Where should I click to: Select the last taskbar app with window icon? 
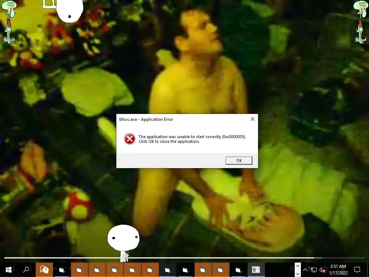[256, 270]
